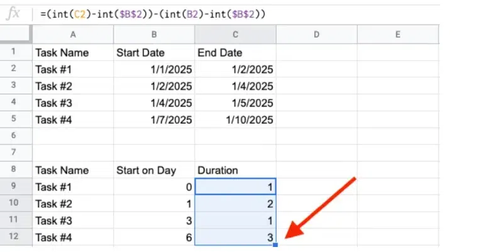Click end date 1/2/2025 in row 2
503x252 pixels.
235,69
